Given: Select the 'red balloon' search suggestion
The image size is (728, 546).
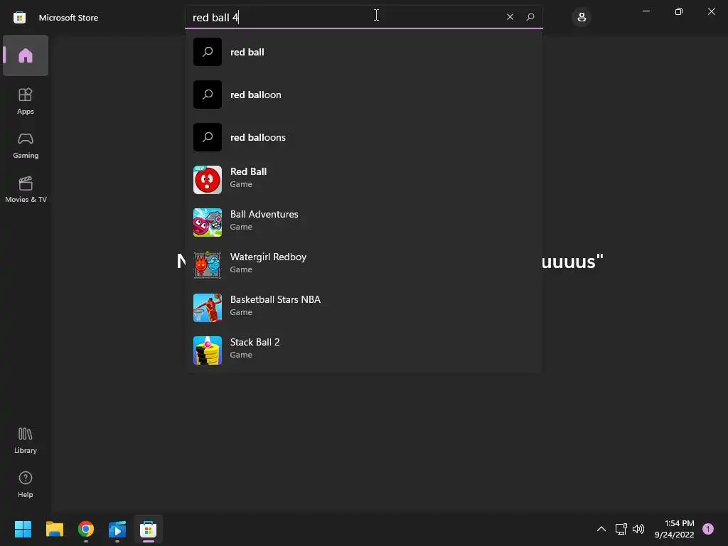Looking at the screenshot, I should coord(363,95).
